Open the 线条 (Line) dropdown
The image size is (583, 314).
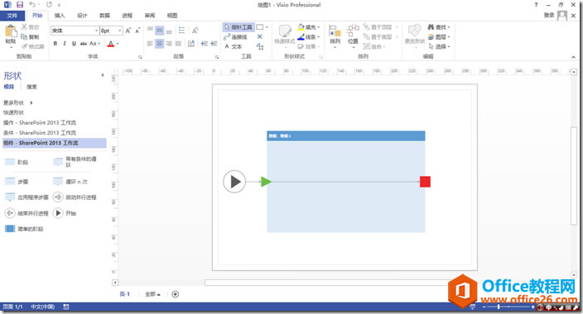[309, 36]
